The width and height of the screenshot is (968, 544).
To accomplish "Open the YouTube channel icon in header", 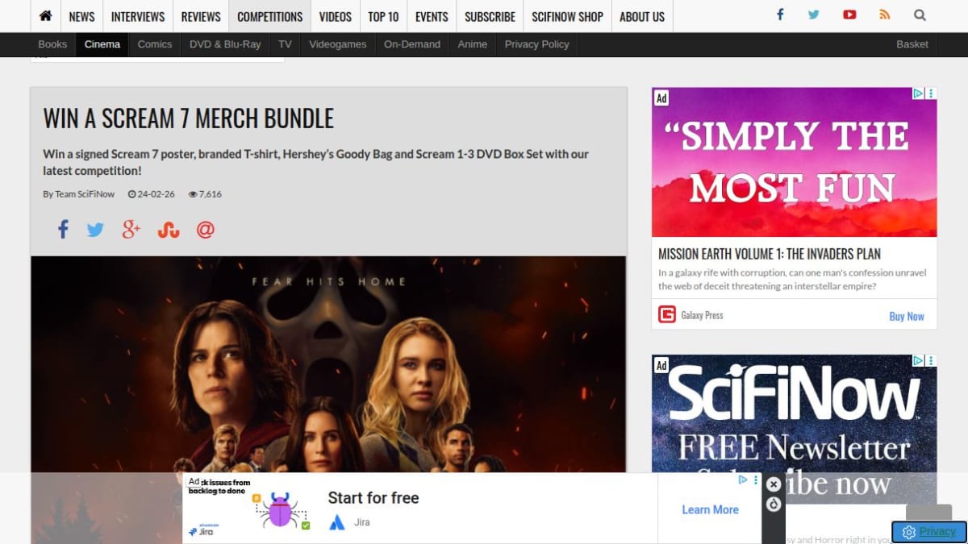I will (849, 15).
